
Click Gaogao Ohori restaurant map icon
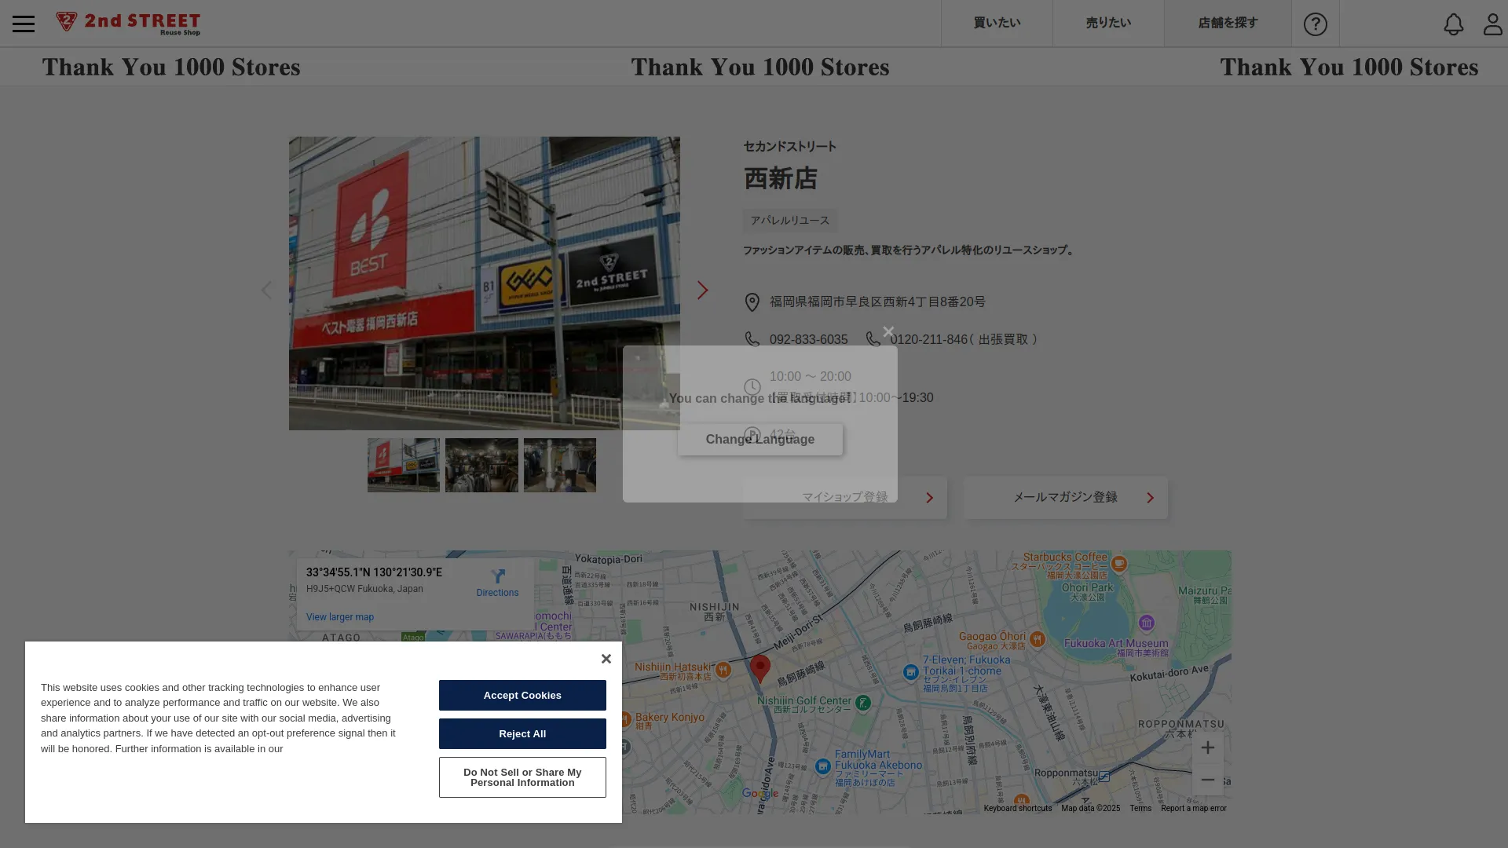[1037, 639]
